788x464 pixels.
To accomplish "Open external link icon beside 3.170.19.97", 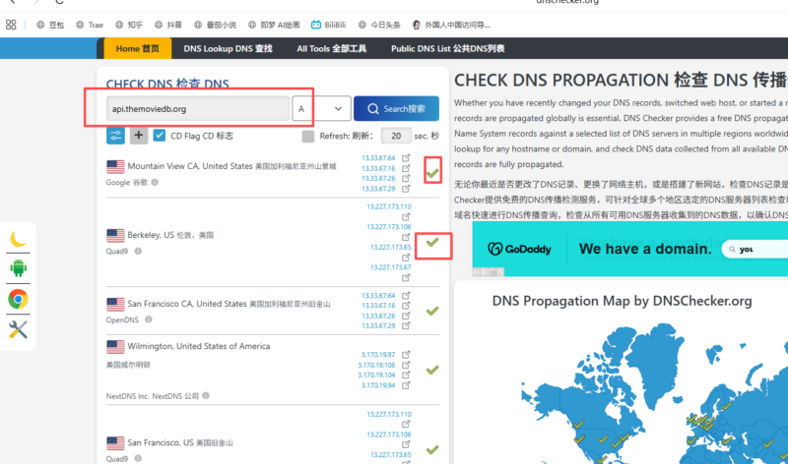I will (406, 354).
